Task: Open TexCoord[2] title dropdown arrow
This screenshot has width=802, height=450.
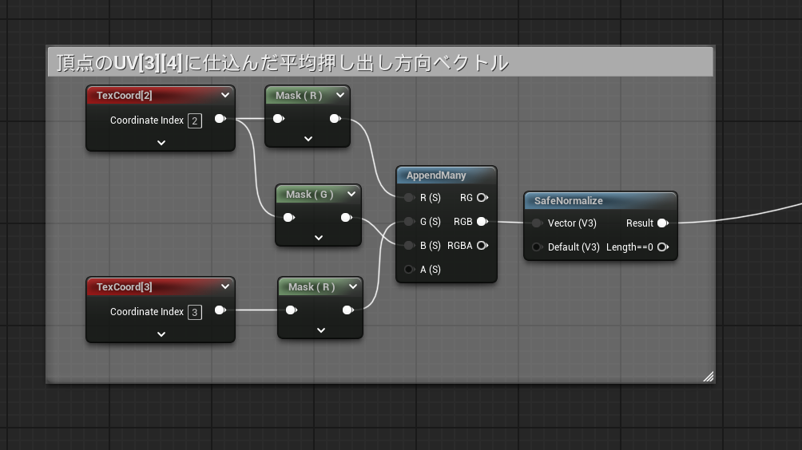Action: tap(225, 95)
